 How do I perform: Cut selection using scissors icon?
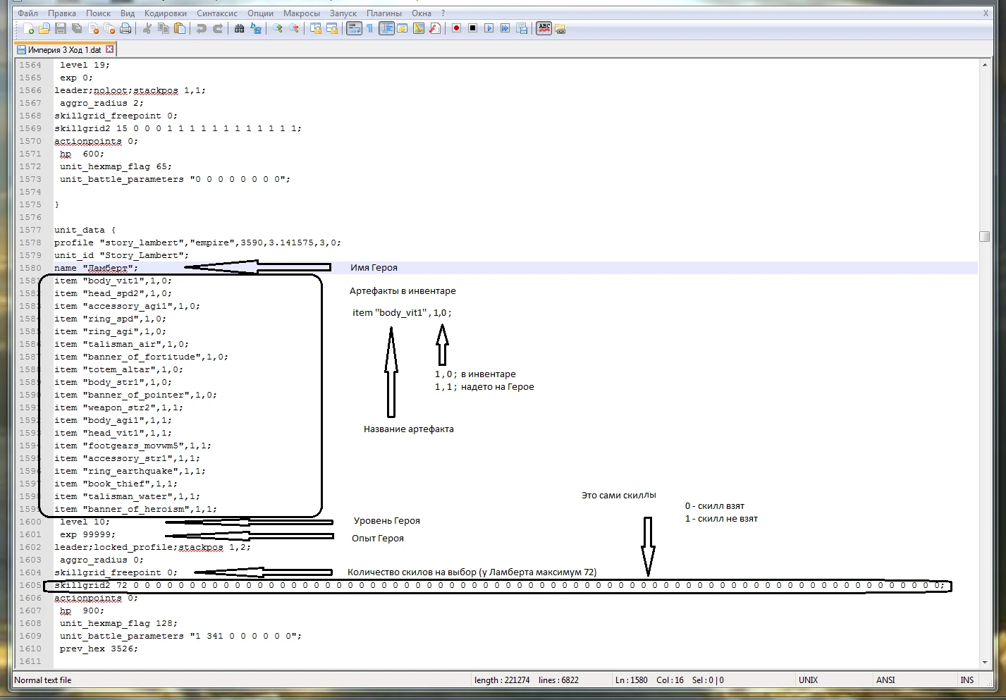pyautogui.click(x=147, y=29)
